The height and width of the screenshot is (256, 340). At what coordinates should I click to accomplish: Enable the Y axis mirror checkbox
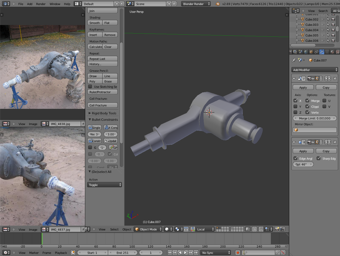tap(295, 106)
